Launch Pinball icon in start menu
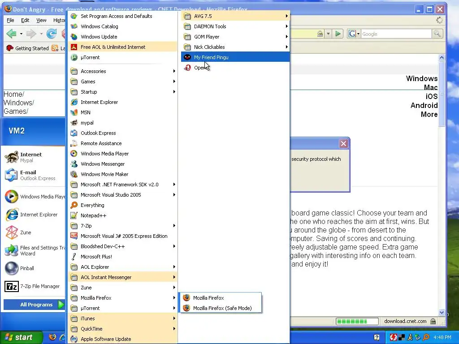The image size is (459, 344). pyautogui.click(x=12, y=268)
